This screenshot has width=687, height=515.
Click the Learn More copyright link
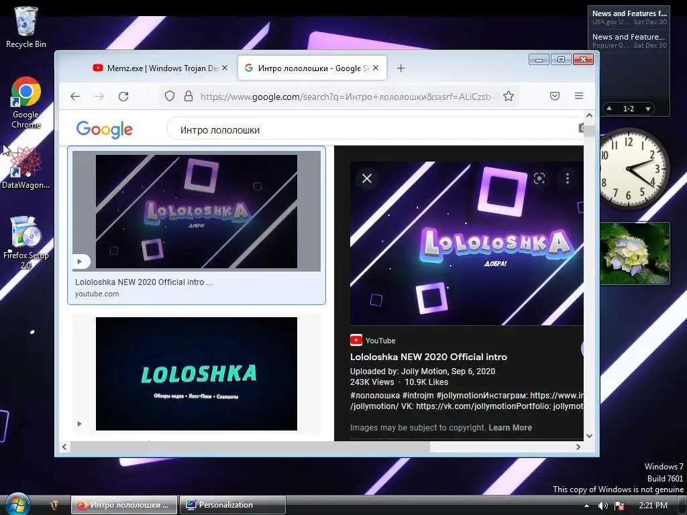click(510, 428)
